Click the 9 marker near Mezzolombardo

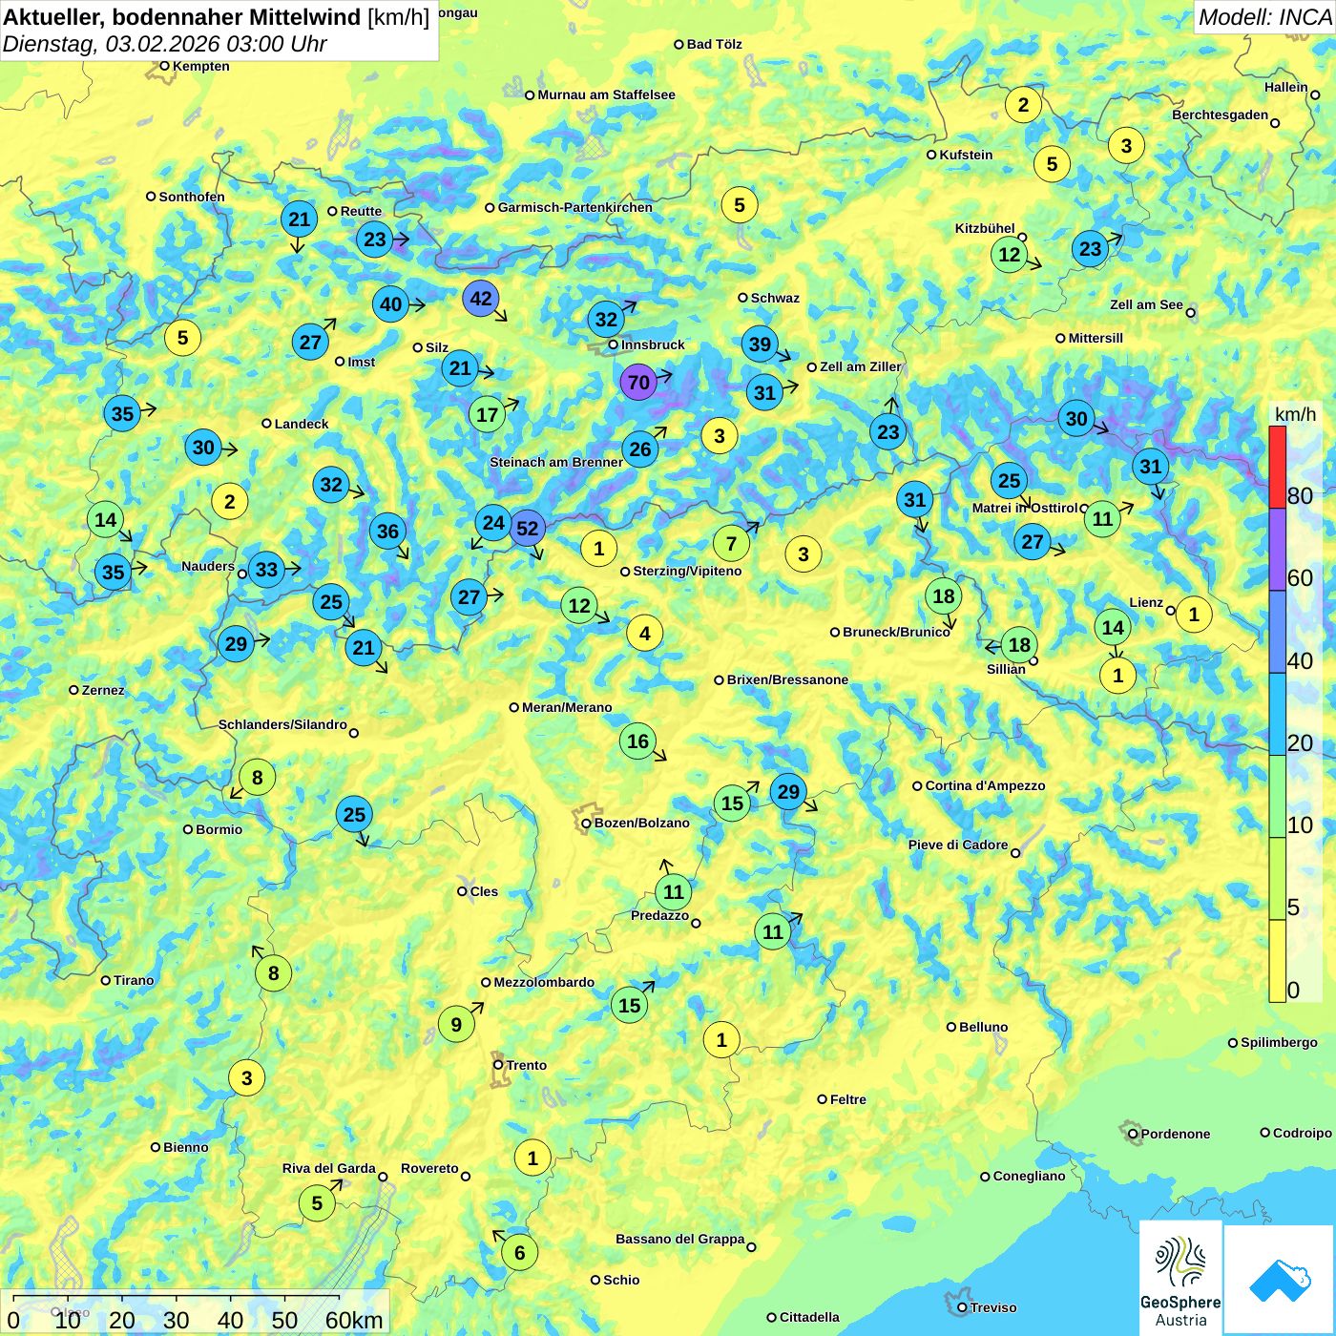(456, 1025)
